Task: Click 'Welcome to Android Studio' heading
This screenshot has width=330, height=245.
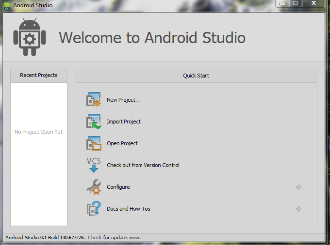Action: 152,38
